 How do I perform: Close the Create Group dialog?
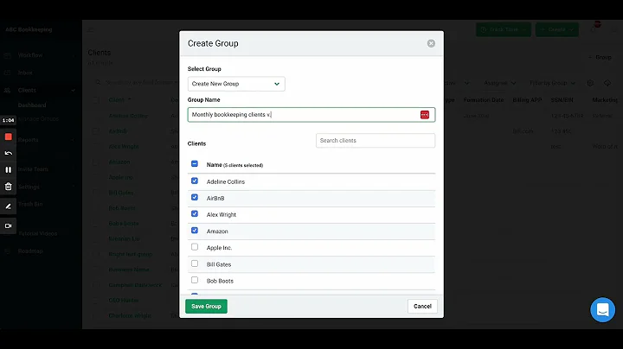[431, 43]
